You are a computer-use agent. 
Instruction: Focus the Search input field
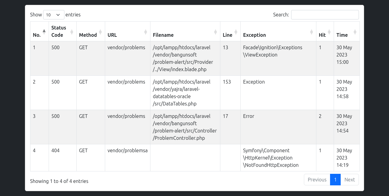tap(325, 15)
